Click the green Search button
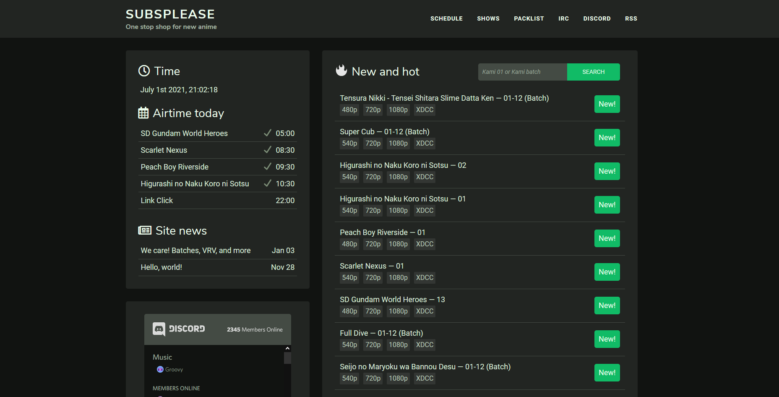 pyautogui.click(x=593, y=72)
